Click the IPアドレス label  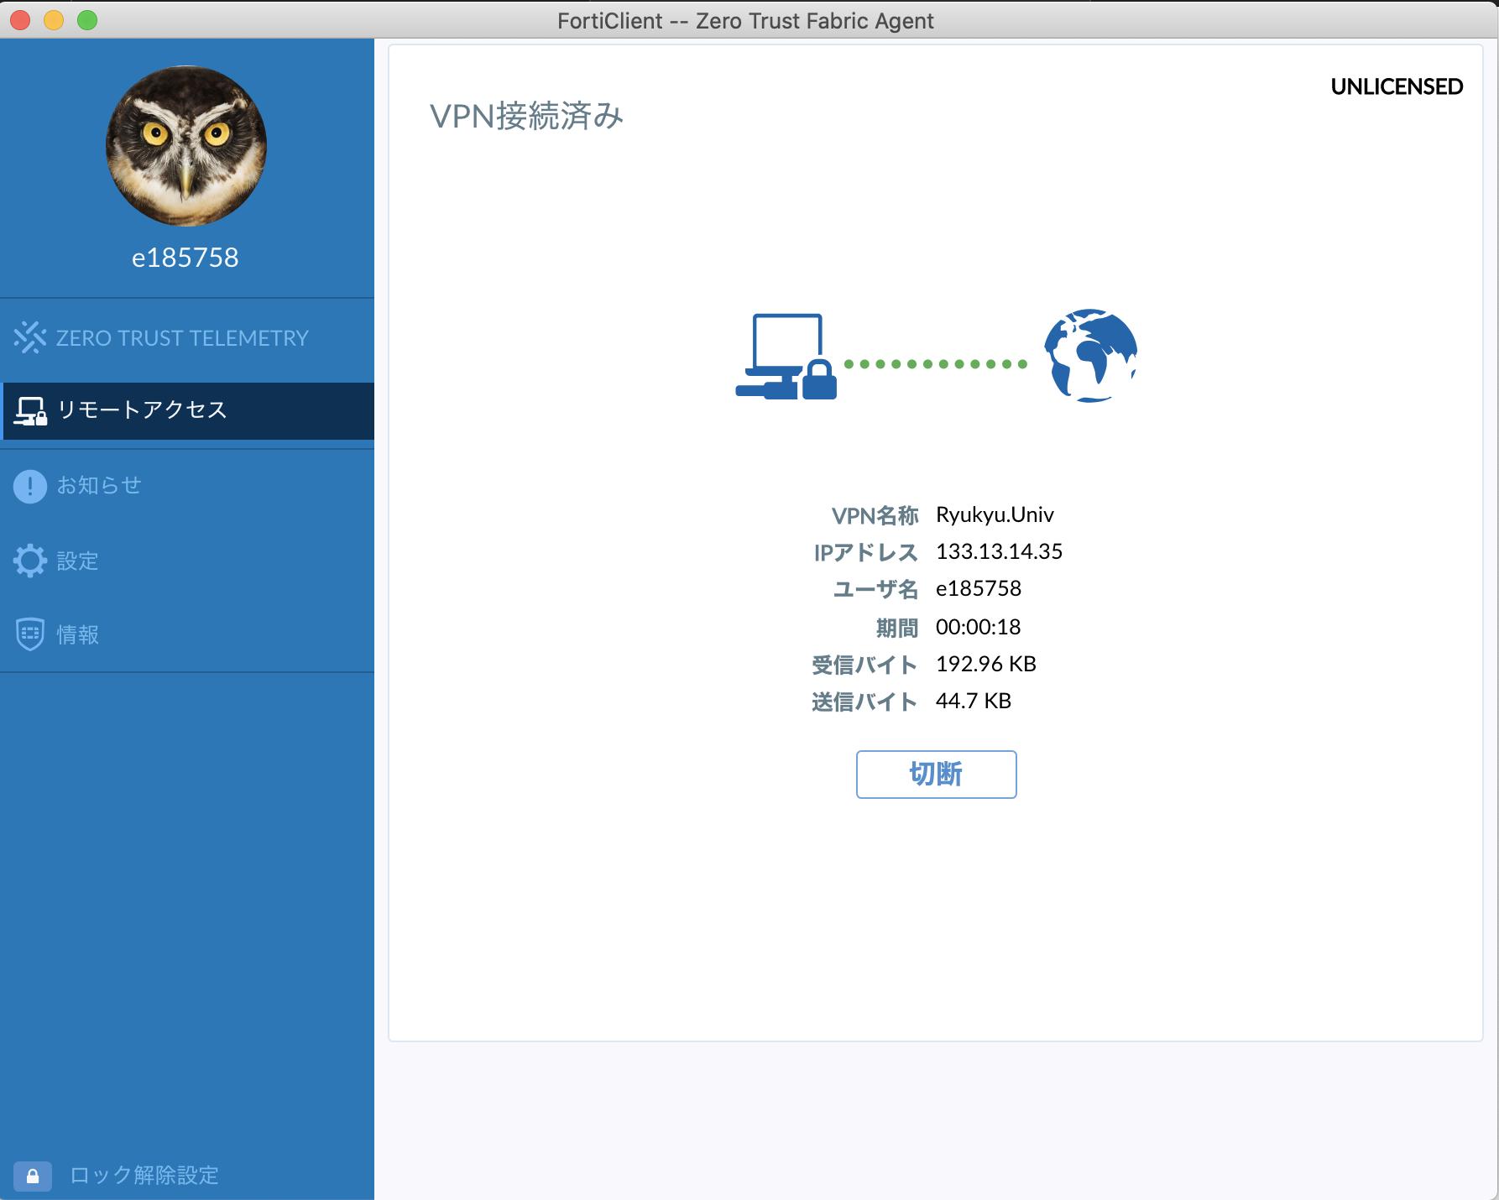pyautogui.click(x=866, y=552)
